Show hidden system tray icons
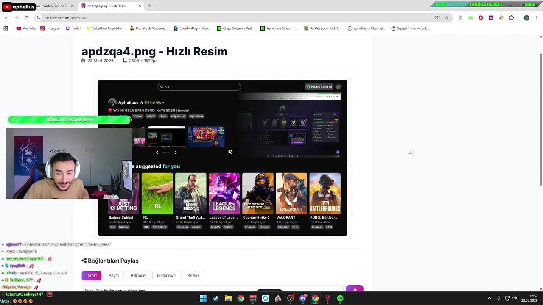Viewport: 543px width, 305px height. click(x=490, y=298)
